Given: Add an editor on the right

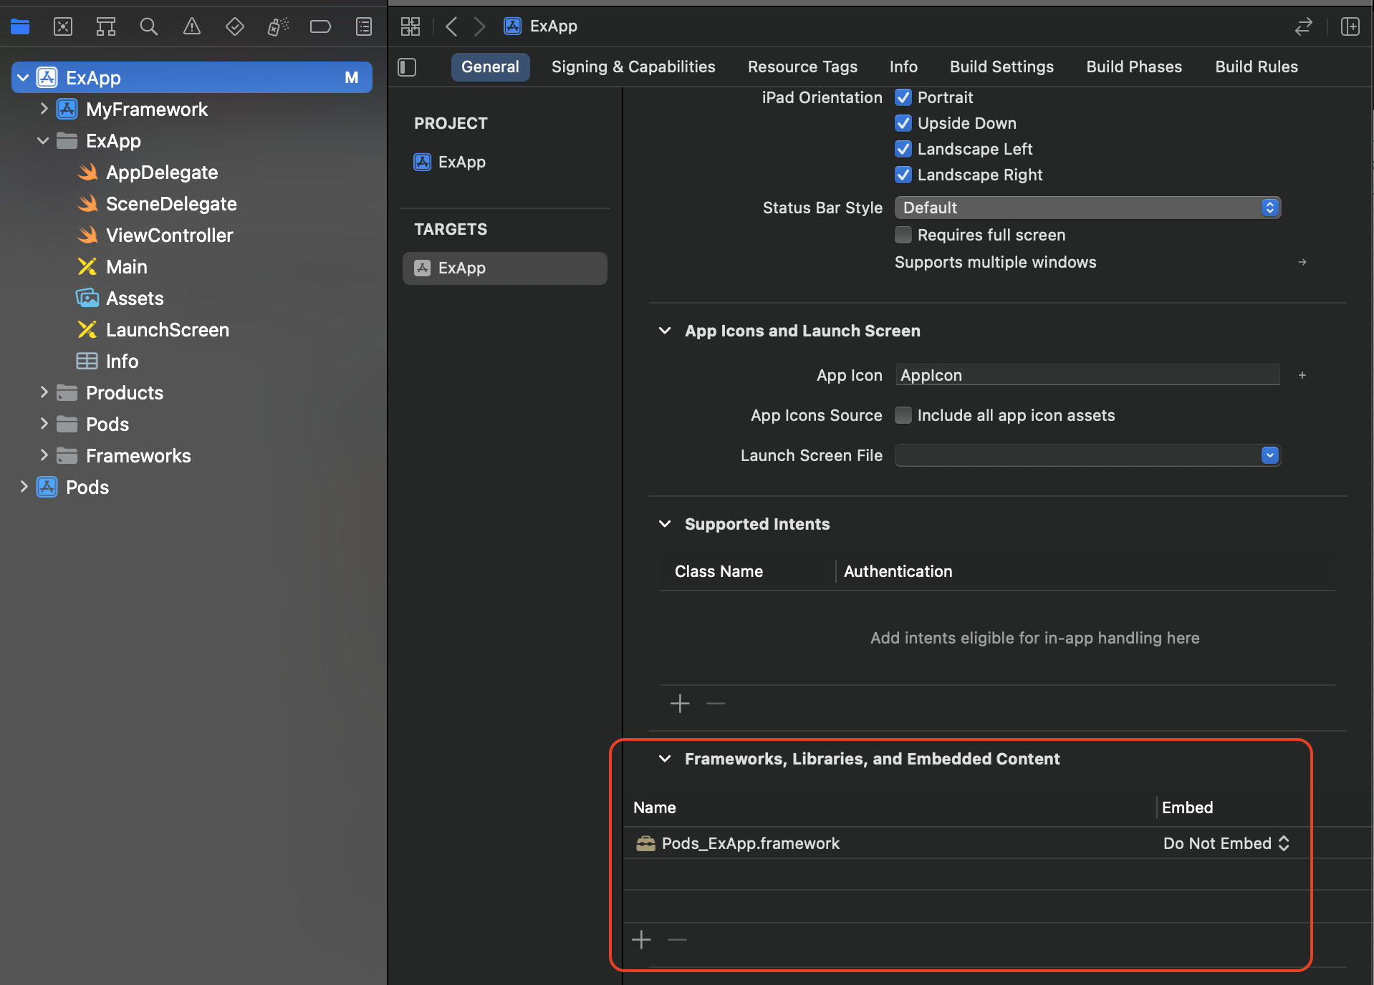Looking at the screenshot, I should [x=1350, y=26].
